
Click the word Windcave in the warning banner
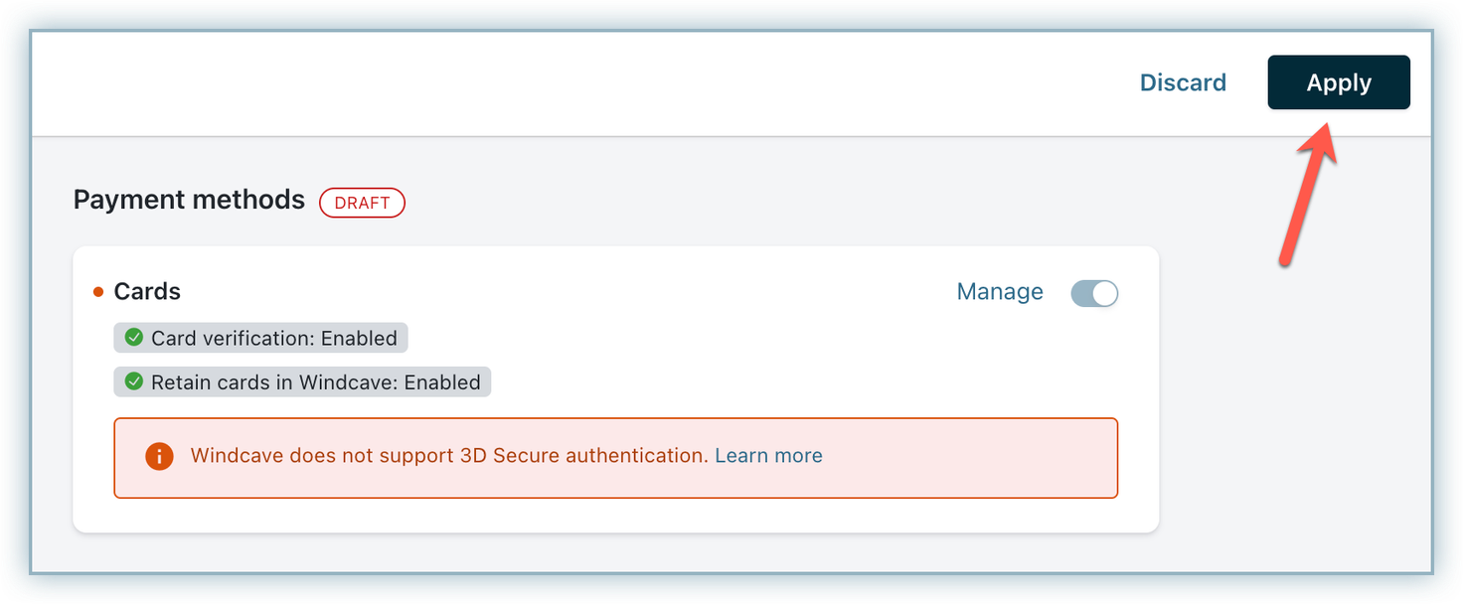(236, 456)
